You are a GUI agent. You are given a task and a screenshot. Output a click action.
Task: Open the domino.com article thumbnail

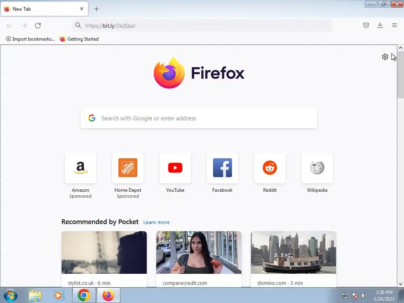pos(294,252)
